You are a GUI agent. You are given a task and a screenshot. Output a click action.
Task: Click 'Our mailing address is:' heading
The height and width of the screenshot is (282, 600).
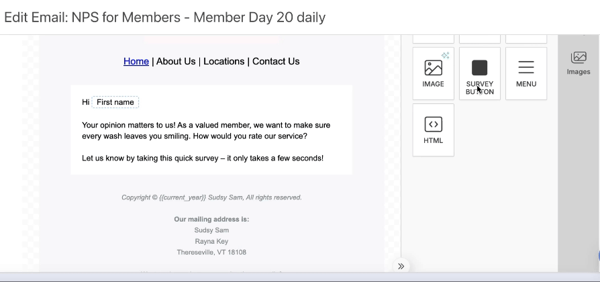click(x=211, y=219)
